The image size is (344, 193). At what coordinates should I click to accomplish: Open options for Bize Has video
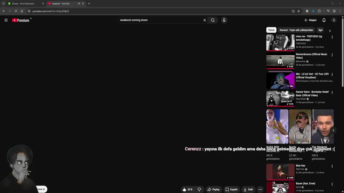point(332,166)
